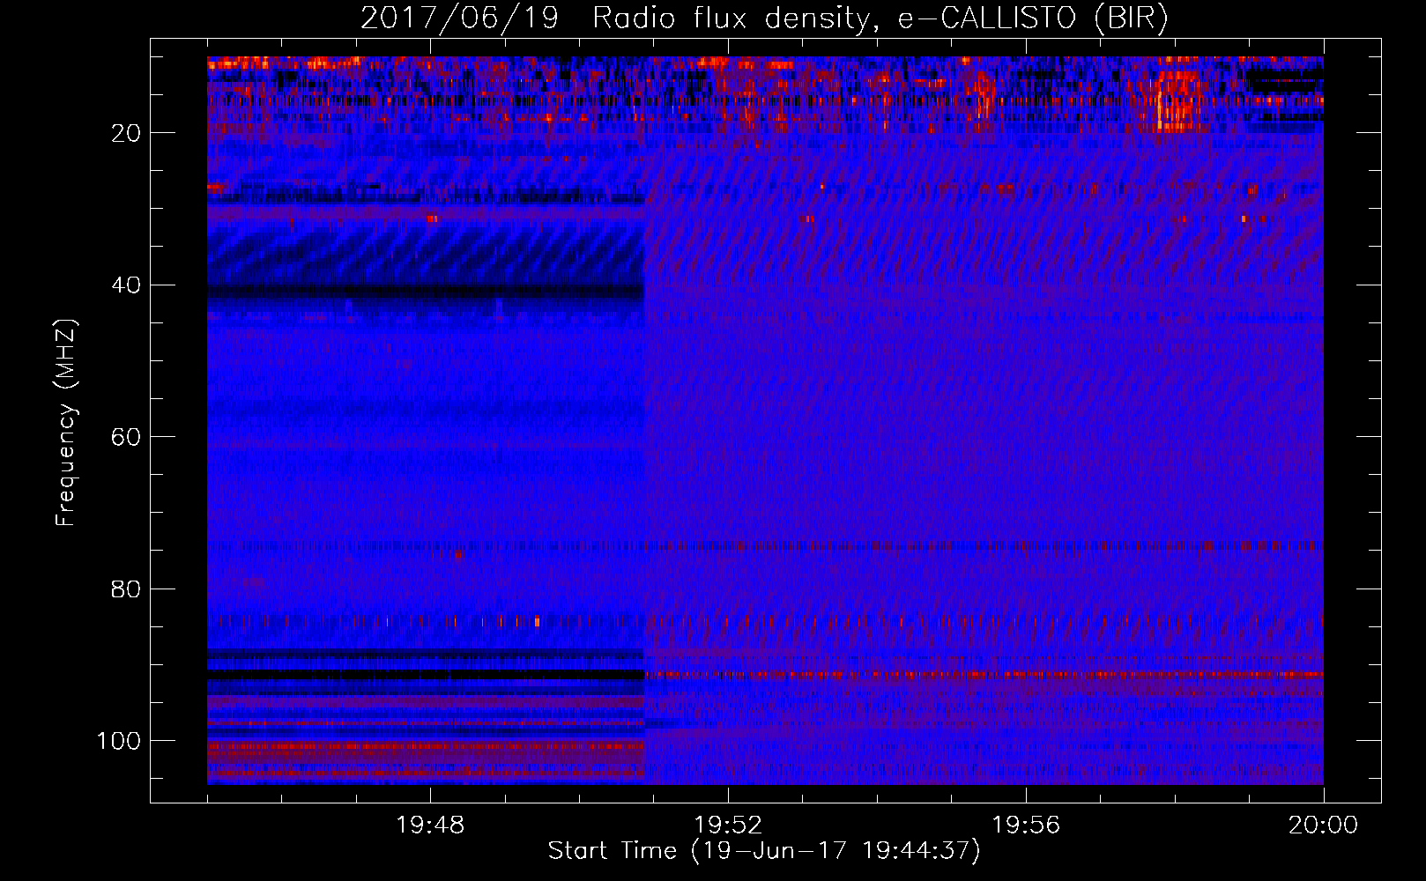The image size is (1426, 881).
Task: Click the 20 MHz frequency tick label
Action: point(126,133)
